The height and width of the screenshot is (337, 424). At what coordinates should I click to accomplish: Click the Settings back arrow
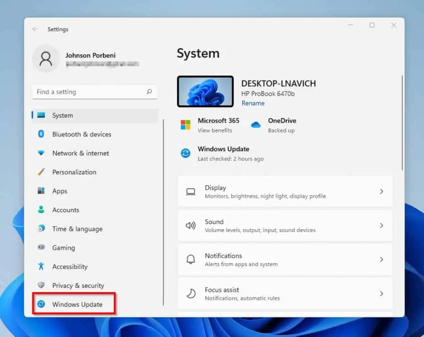tap(35, 29)
